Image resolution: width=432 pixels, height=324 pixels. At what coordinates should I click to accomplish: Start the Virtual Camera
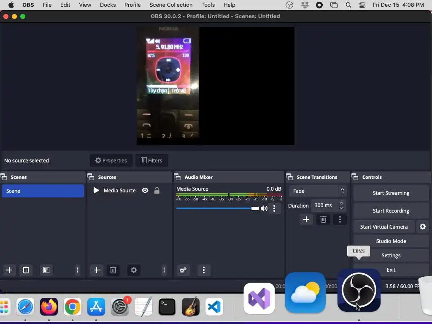(x=384, y=227)
